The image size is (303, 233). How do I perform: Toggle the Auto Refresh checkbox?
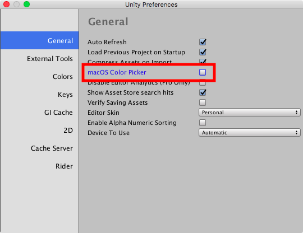pos(203,42)
